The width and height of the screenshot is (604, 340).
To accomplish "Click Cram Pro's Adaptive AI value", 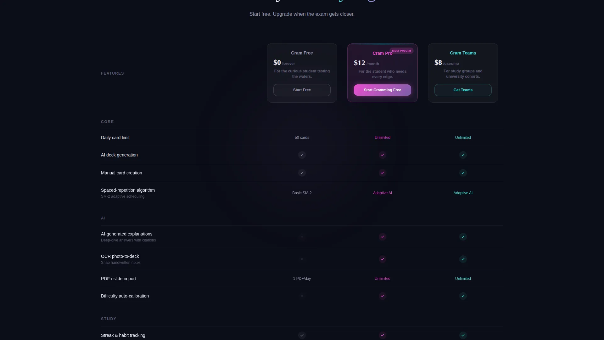I will pos(382,193).
